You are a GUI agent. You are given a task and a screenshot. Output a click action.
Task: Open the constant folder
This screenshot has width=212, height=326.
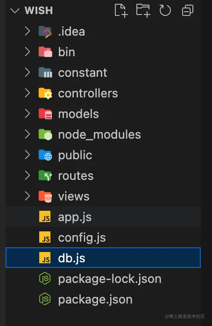[x=103, y=73]
